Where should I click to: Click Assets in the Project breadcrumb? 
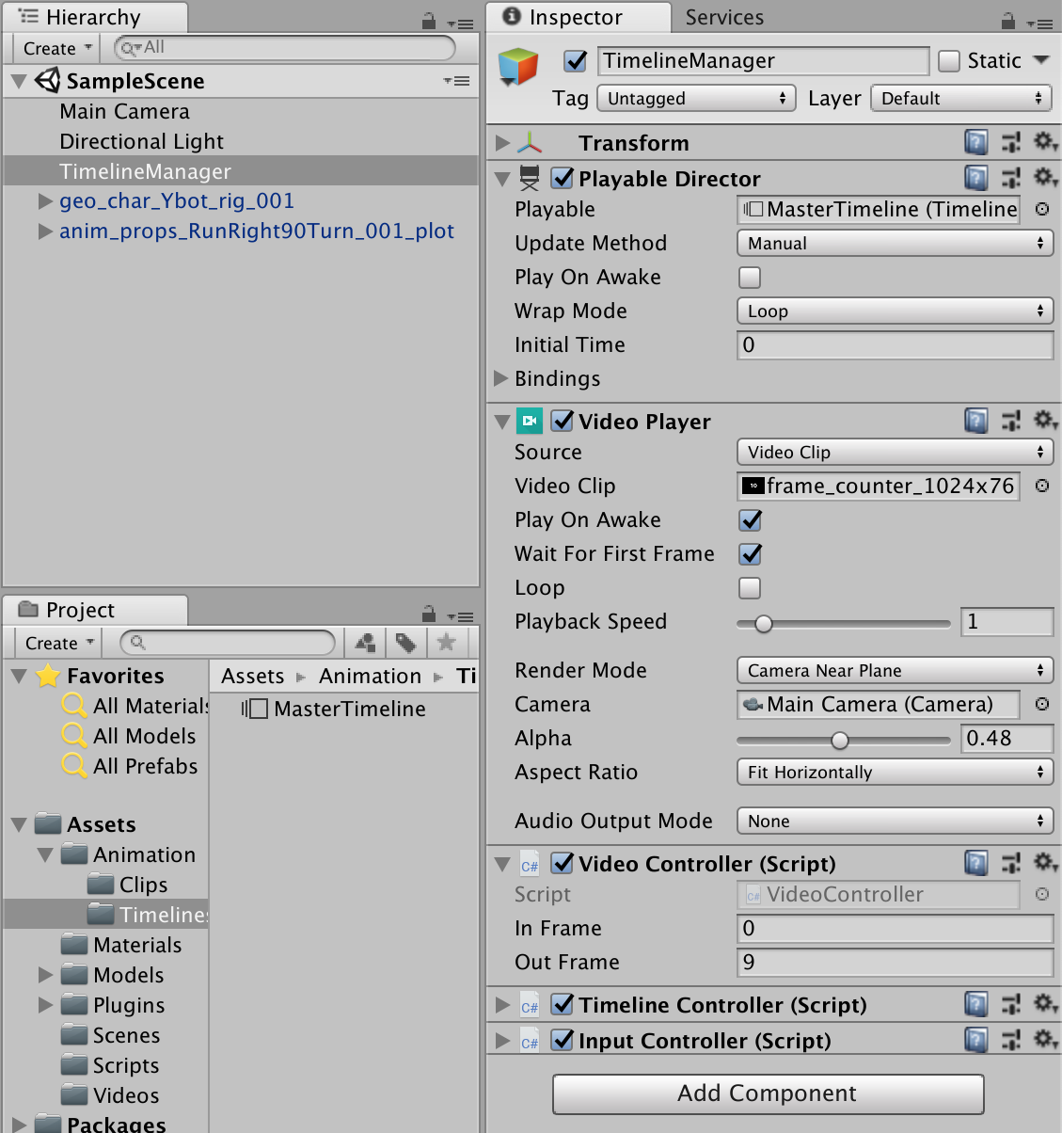252,676
